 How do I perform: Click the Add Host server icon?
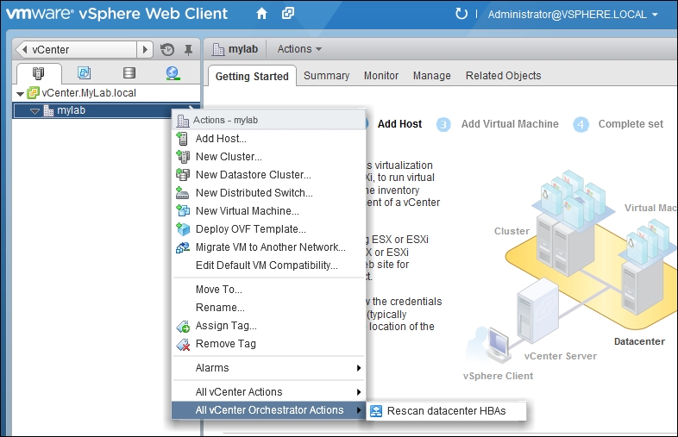click(x=183, y=138)
